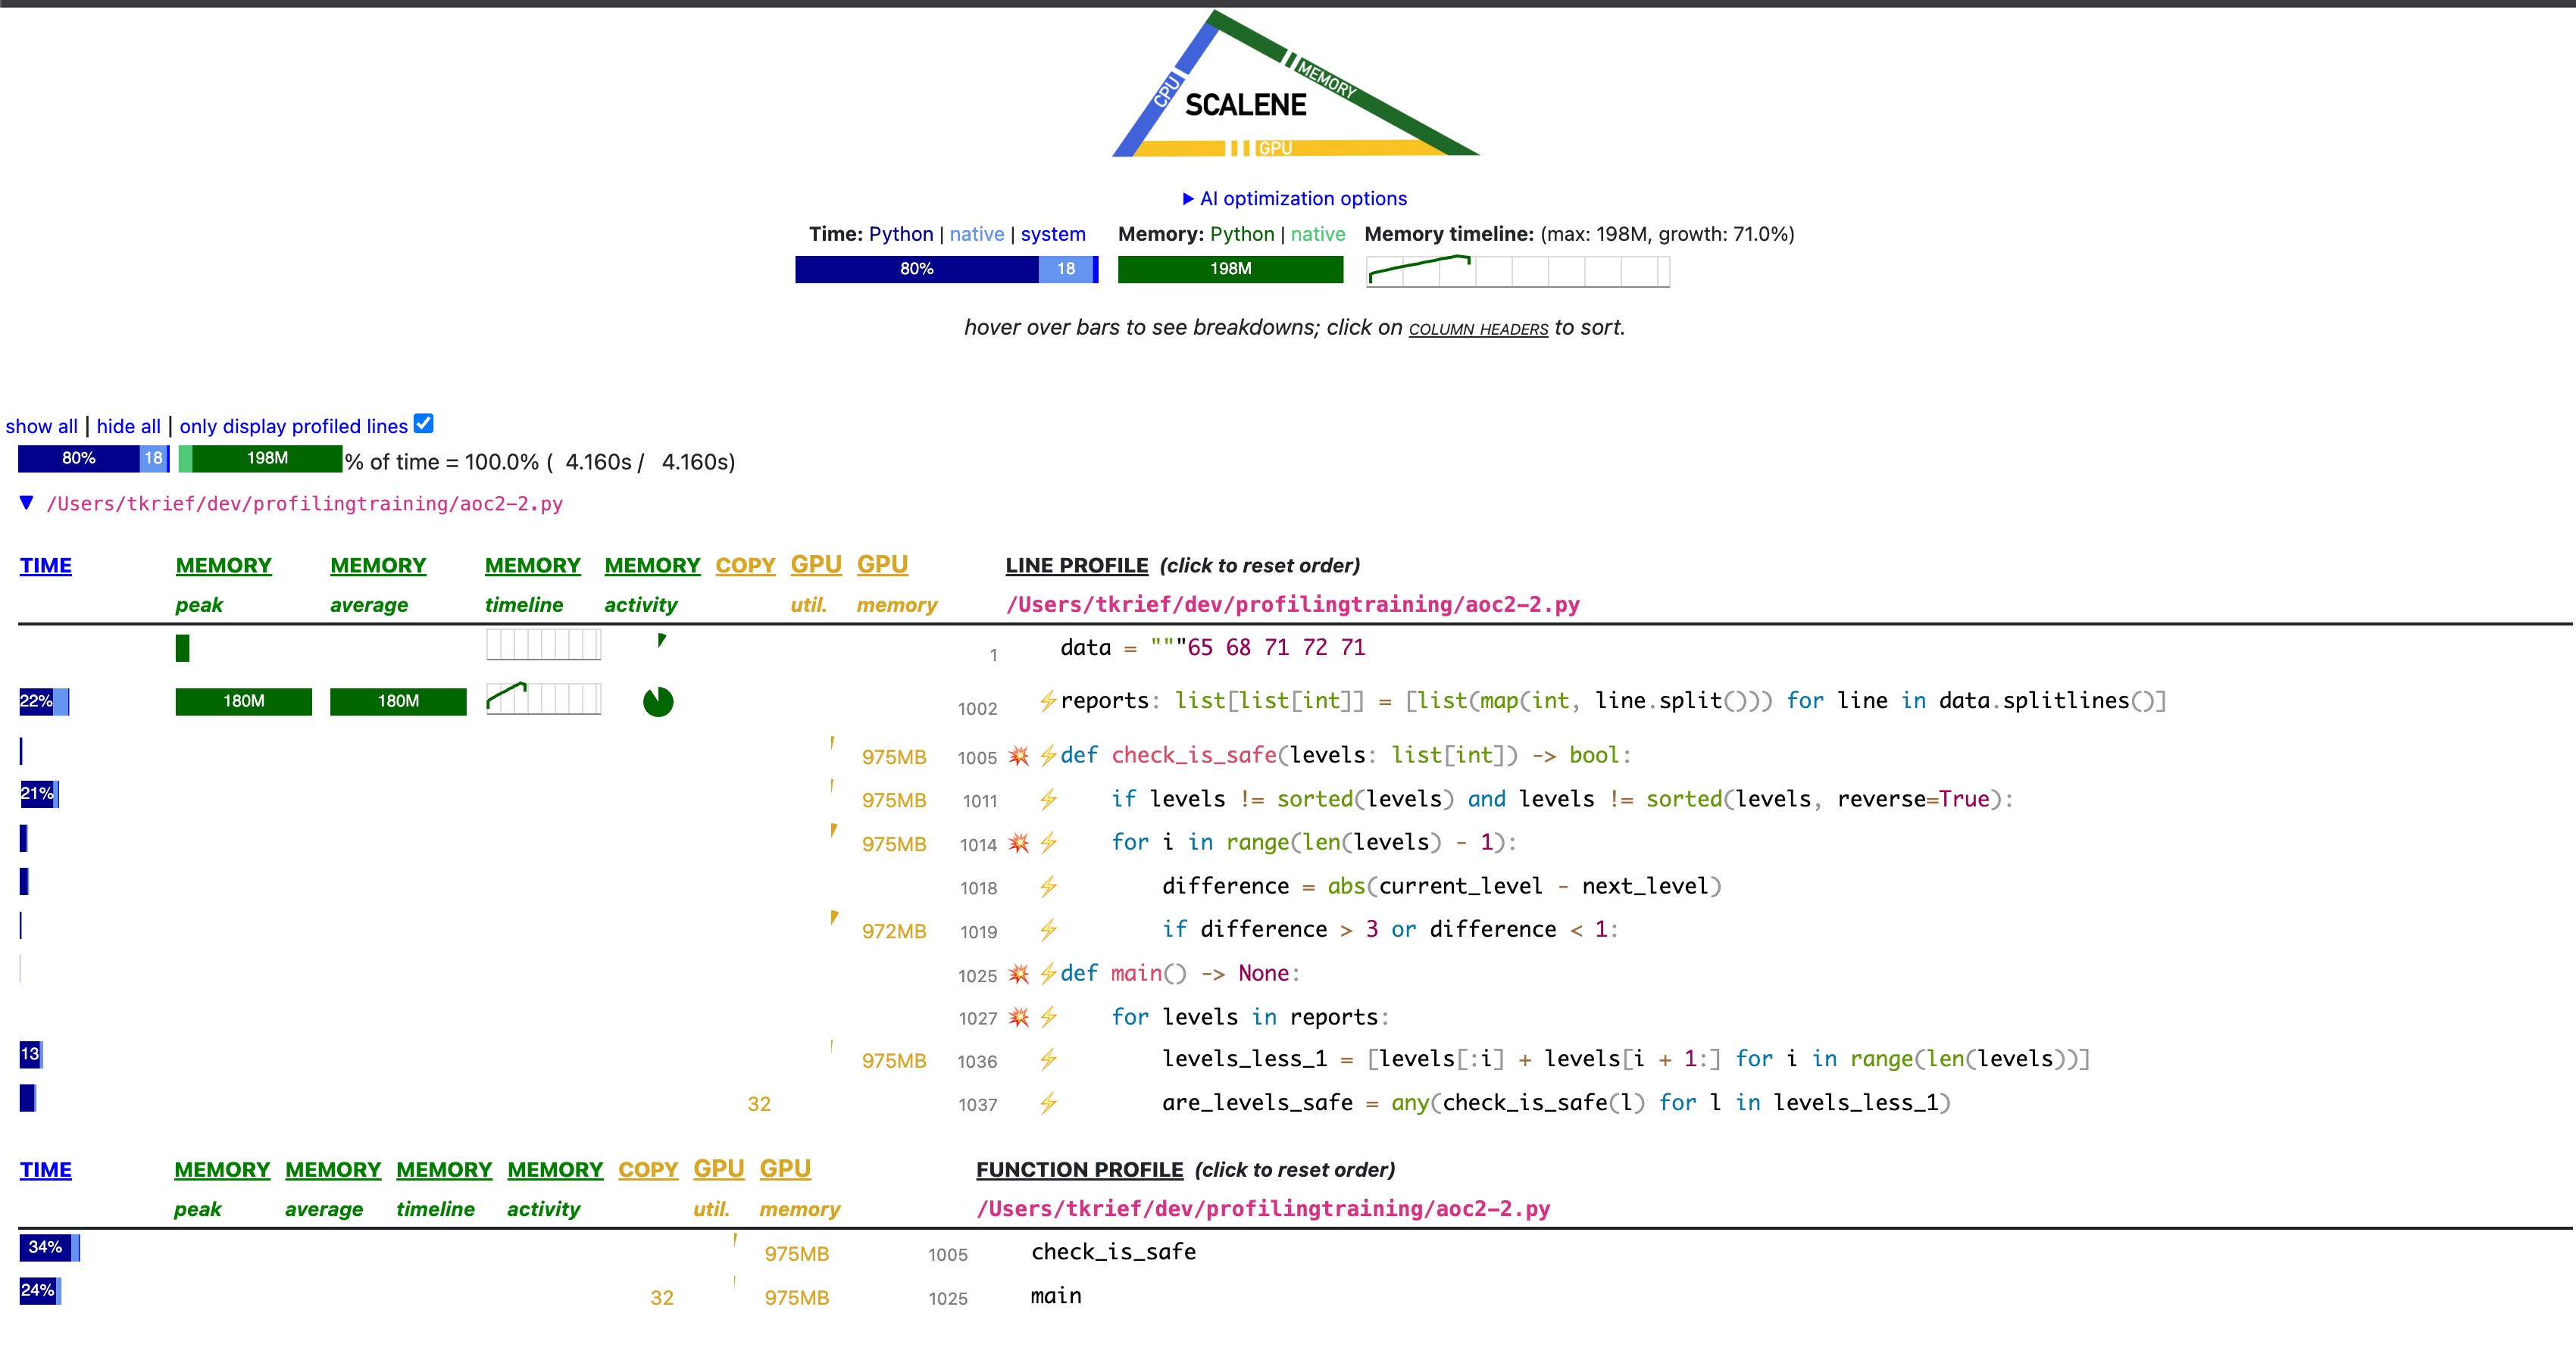Image resolution: width=2576 pixels, height=1357 pixels.
Task: Collapse the aoc2-2.py file section triangle
Action: pos(27,503)
